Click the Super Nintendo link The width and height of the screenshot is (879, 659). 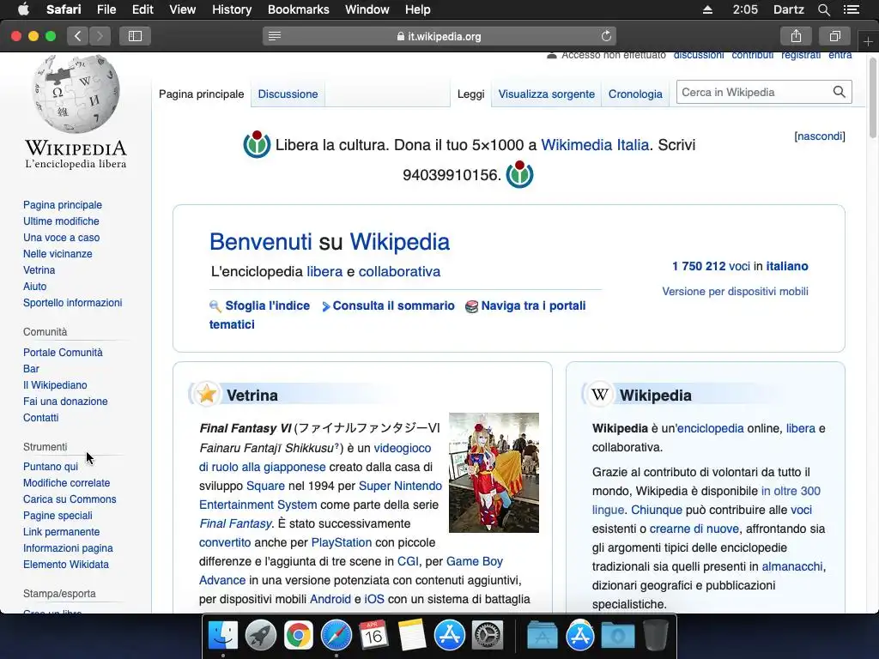pyautogui.click(x=400, y=486)
